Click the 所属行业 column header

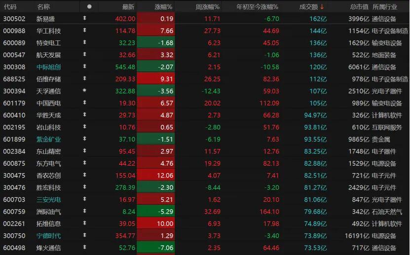(385, 7)
